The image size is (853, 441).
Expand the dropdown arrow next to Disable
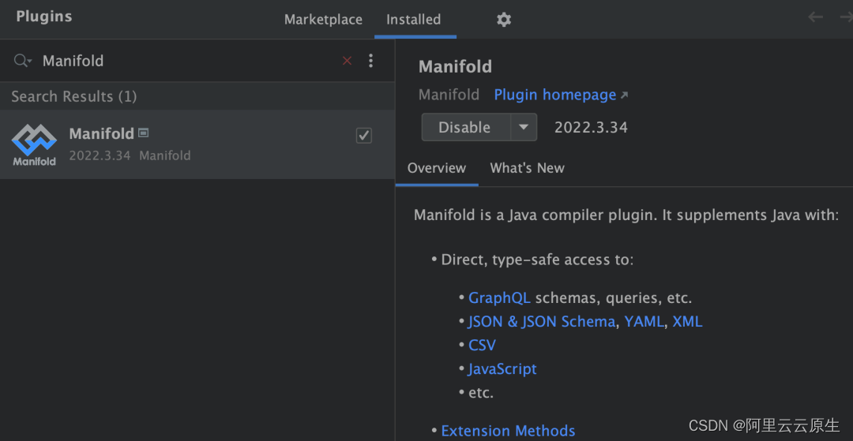click(x=523, y=127)
